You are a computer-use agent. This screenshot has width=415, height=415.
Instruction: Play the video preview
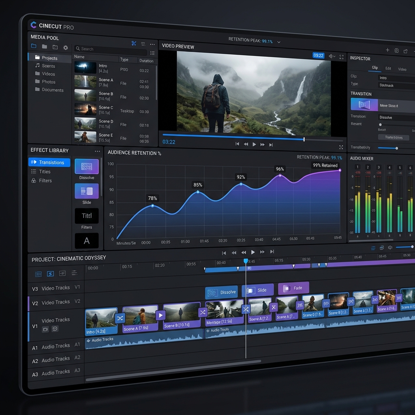(254, 144)
